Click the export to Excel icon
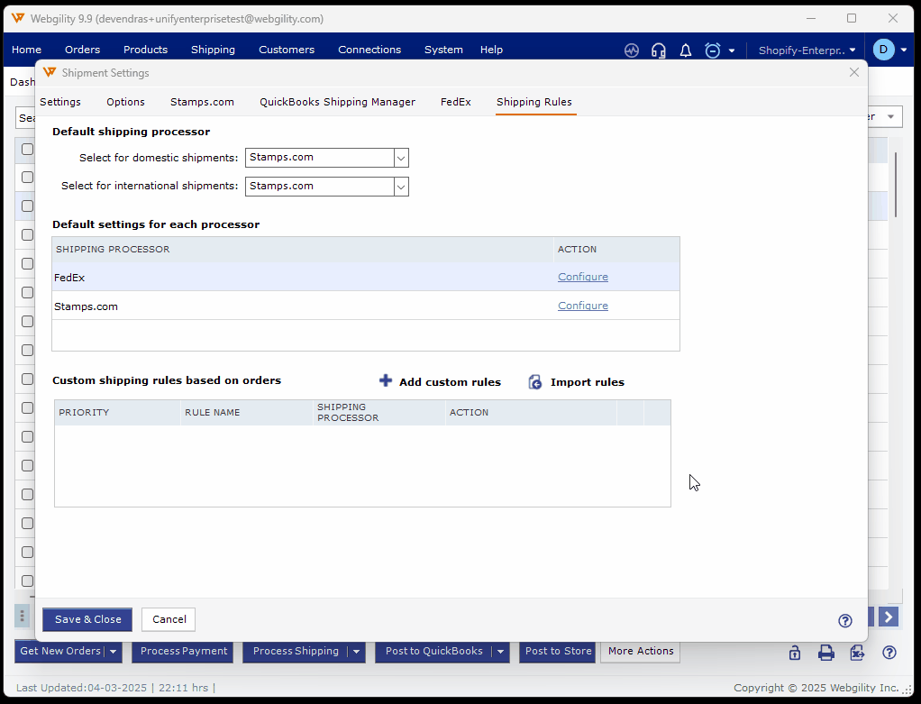Screen dimensions: 921x704 pos(858,653)
